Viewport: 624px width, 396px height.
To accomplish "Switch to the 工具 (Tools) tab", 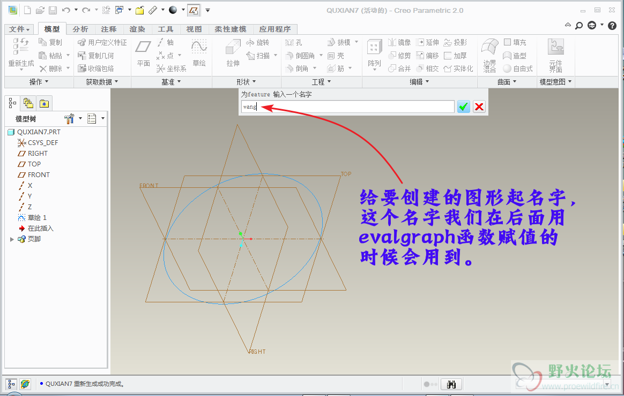I will (x=166, y=29).
